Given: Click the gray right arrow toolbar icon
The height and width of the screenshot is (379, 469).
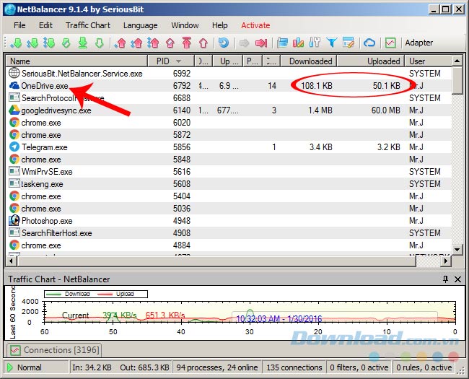Looking at the screenshot, I should tap(245, 43).
